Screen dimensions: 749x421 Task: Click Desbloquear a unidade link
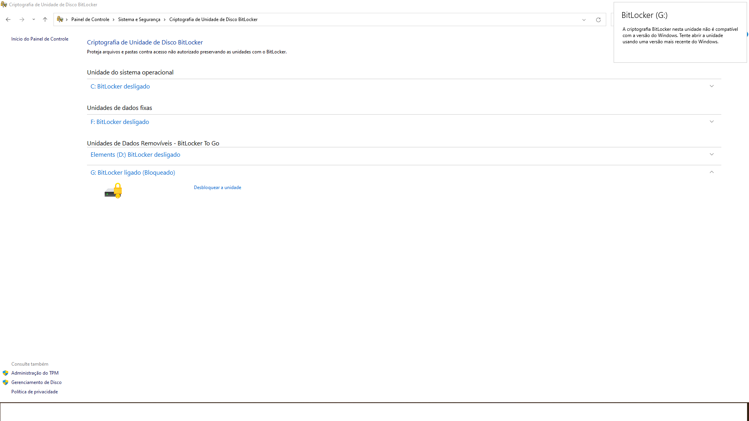click(x=217, y=188)
